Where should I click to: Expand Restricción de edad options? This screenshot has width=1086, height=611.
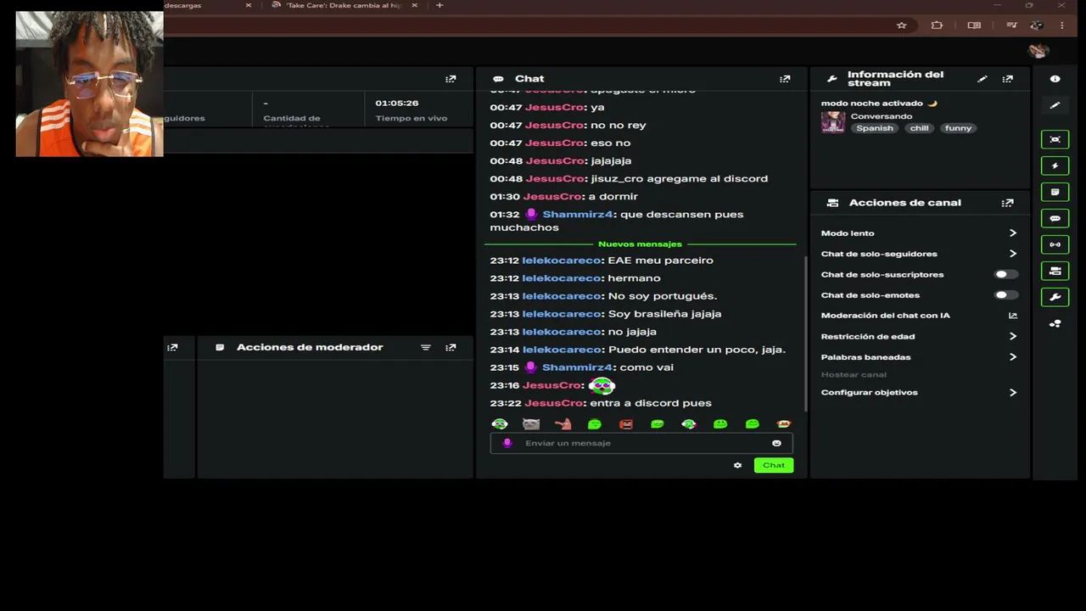point(1012,336)
